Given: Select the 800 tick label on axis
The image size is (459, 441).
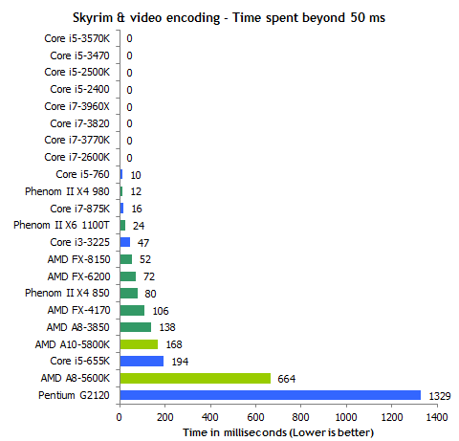Looking at the screenshot, I should click(300, 417).
